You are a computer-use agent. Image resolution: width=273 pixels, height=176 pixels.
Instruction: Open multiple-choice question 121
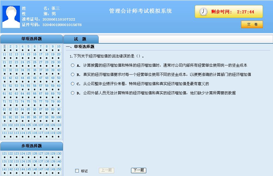pos(4,153)
